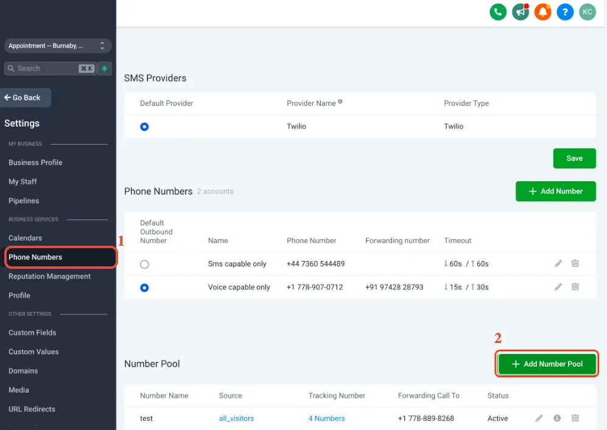Click the +1 778-889-8268 forwarding number
Viewport: 607px width, 430px height.
coord(426,418)
